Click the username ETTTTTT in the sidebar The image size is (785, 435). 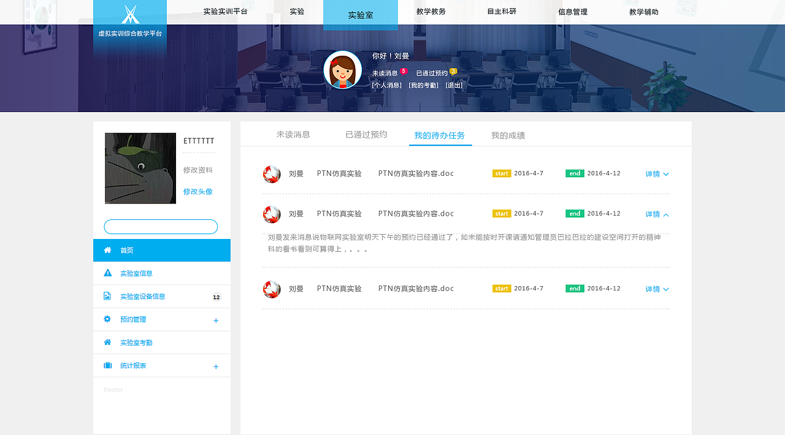coord(199,142)
